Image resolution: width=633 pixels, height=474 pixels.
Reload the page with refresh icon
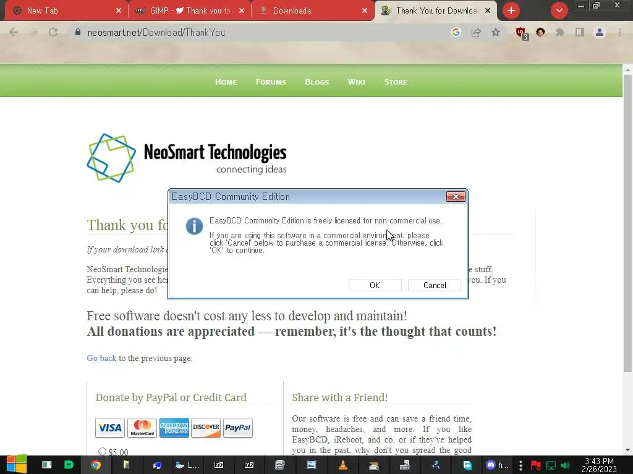click(53, 32)
